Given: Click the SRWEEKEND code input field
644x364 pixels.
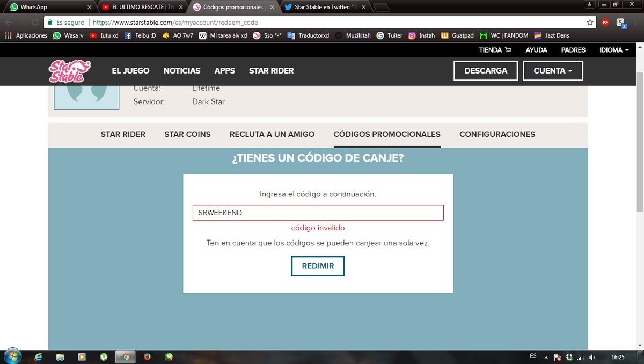Looking at the screenshot, I should click(x=318, y=213).
